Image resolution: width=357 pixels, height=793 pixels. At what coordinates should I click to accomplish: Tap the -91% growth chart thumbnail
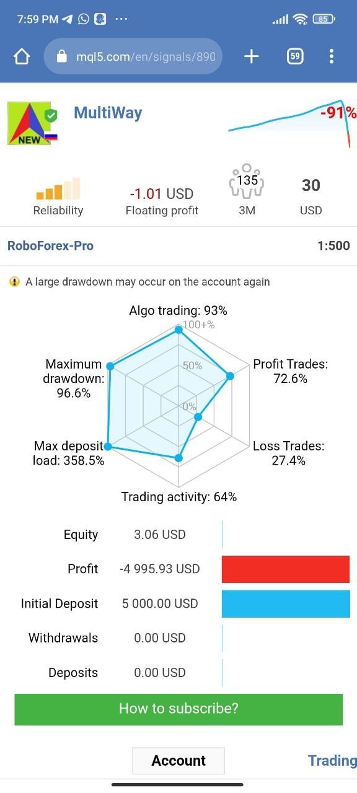click(292, 123)
